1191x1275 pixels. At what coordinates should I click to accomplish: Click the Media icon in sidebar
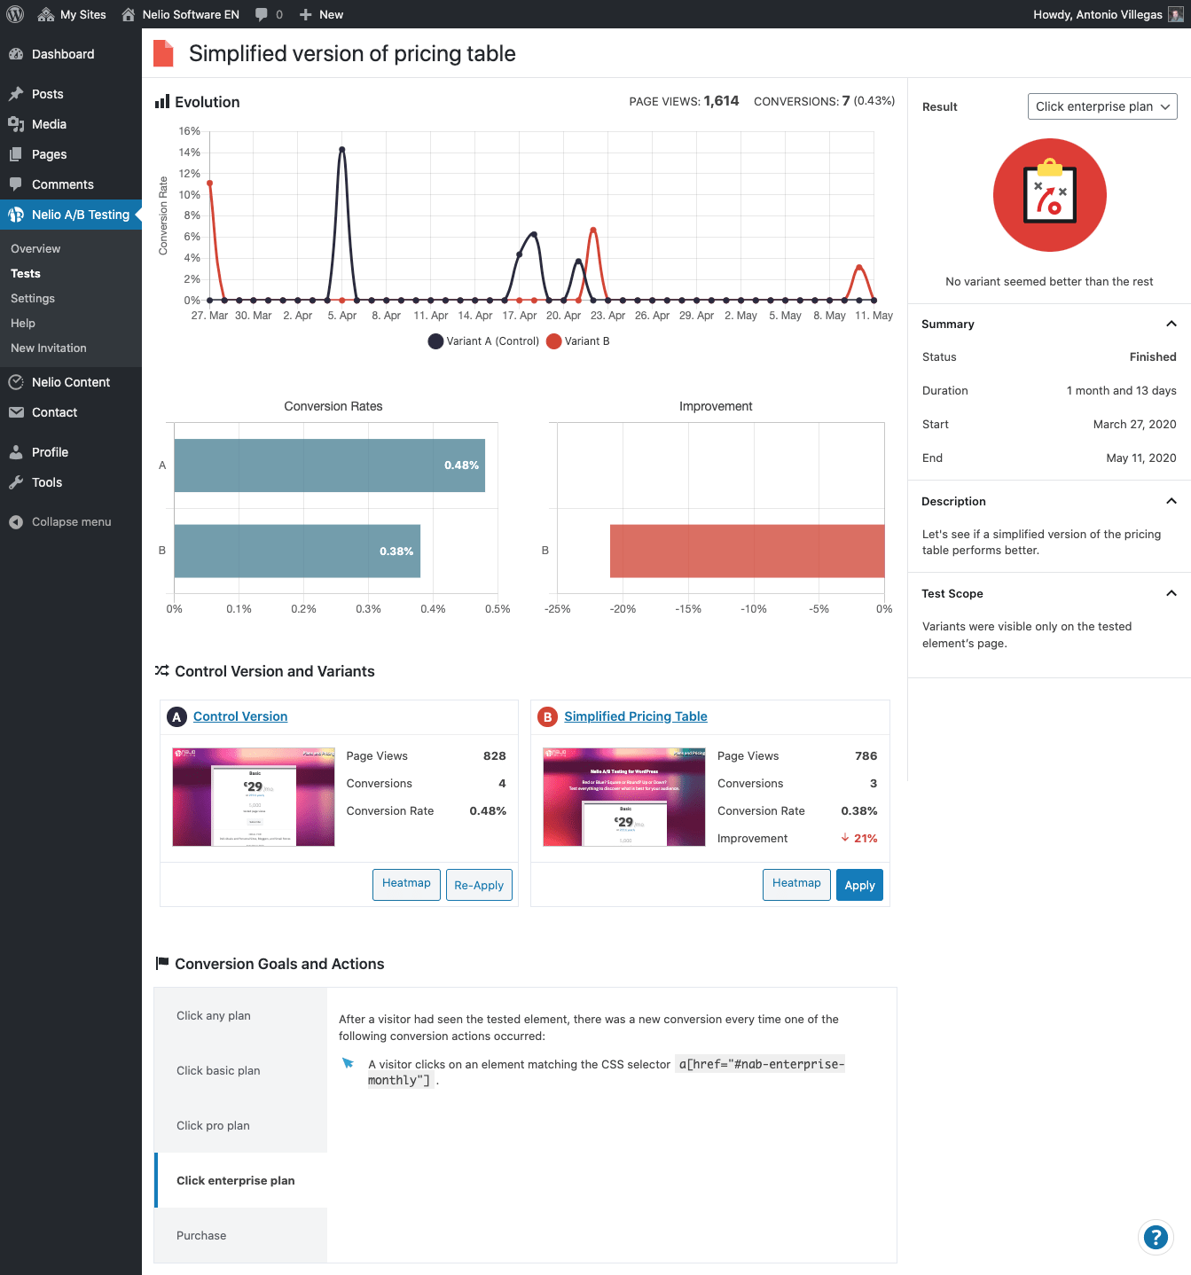[x=16, y=124]
